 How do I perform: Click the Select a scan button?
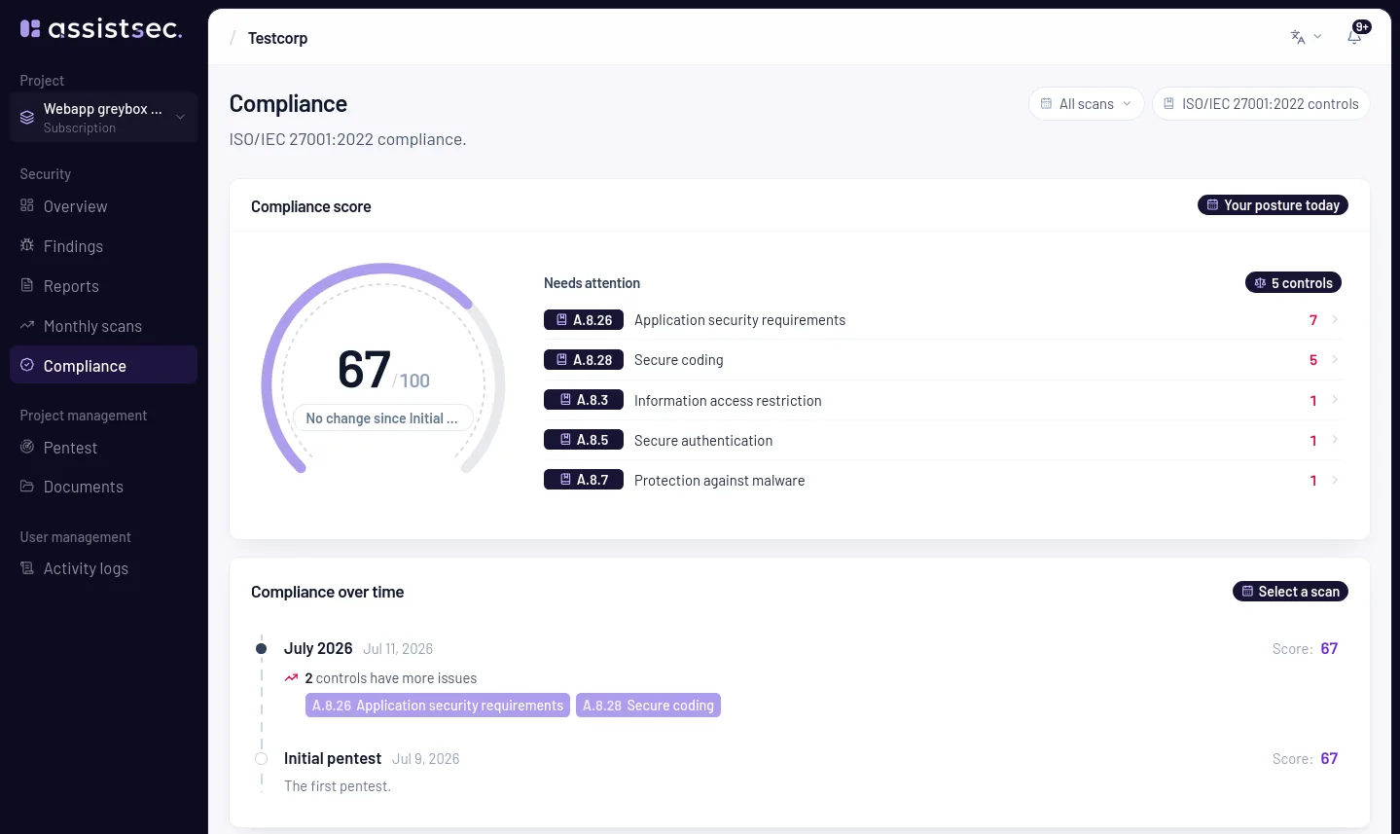1290,592
